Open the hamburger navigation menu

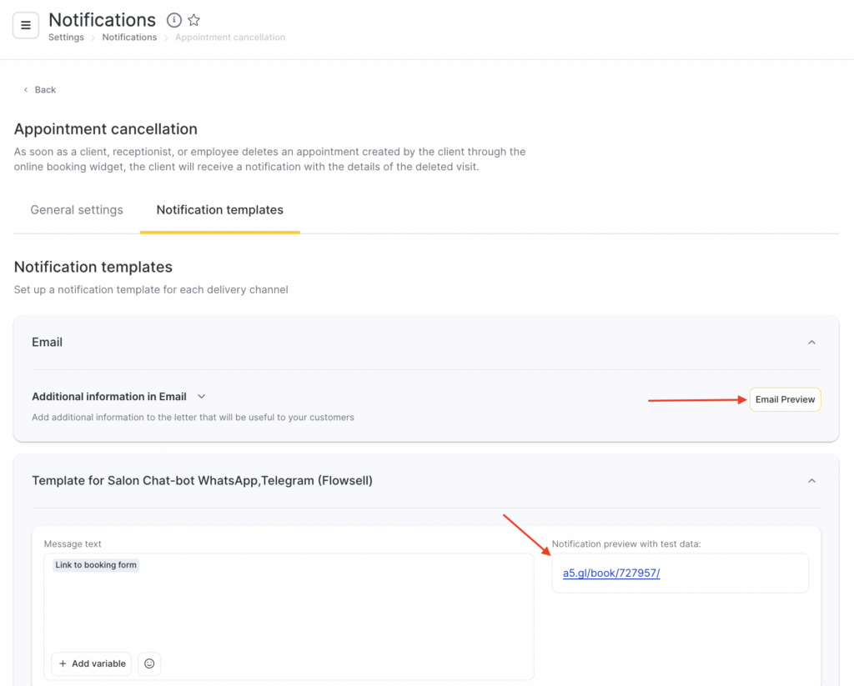point(25,25)
